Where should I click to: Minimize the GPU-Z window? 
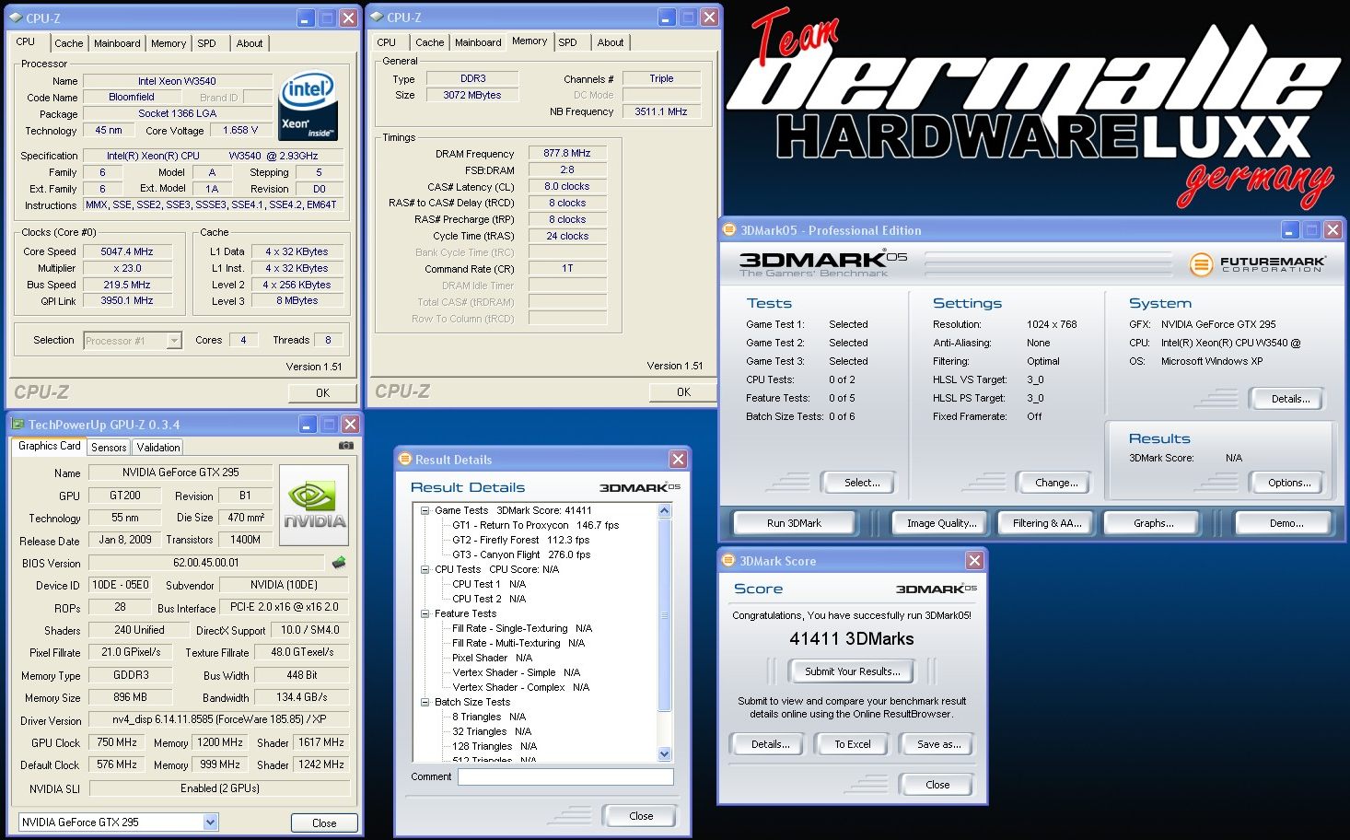tap(308, 424)
